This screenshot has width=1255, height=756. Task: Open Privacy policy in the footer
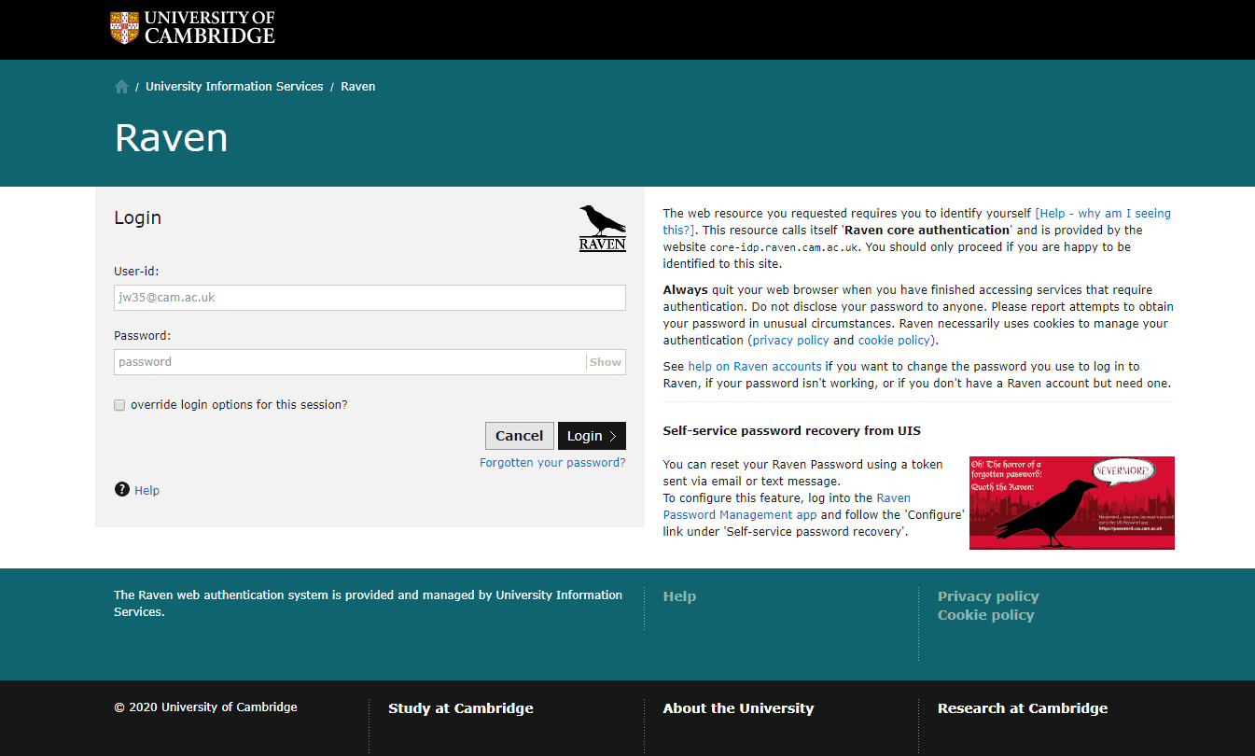(x=987, y=596)
